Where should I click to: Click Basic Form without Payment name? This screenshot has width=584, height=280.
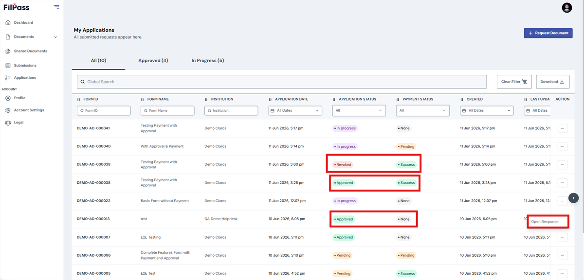coord(164,201)
